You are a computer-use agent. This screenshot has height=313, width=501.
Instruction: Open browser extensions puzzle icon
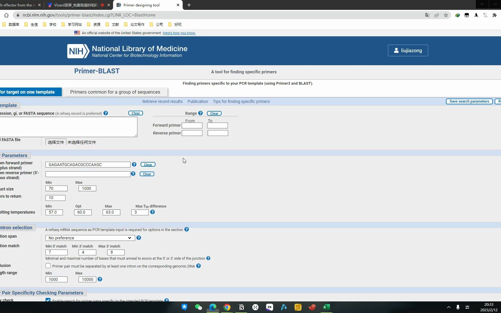click(495, 15)
